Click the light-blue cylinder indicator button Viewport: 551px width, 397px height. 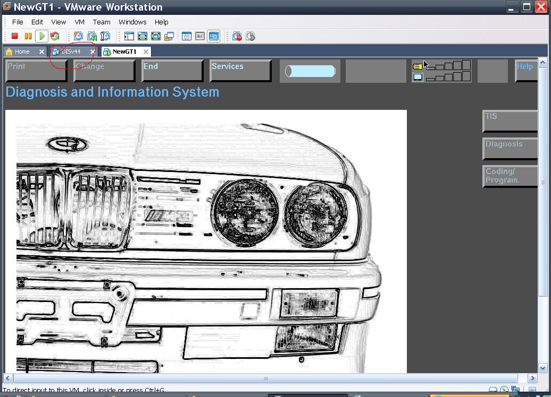(x=310, y=71)
